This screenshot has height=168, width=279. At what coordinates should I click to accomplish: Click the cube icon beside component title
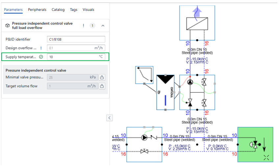[8, 26]
